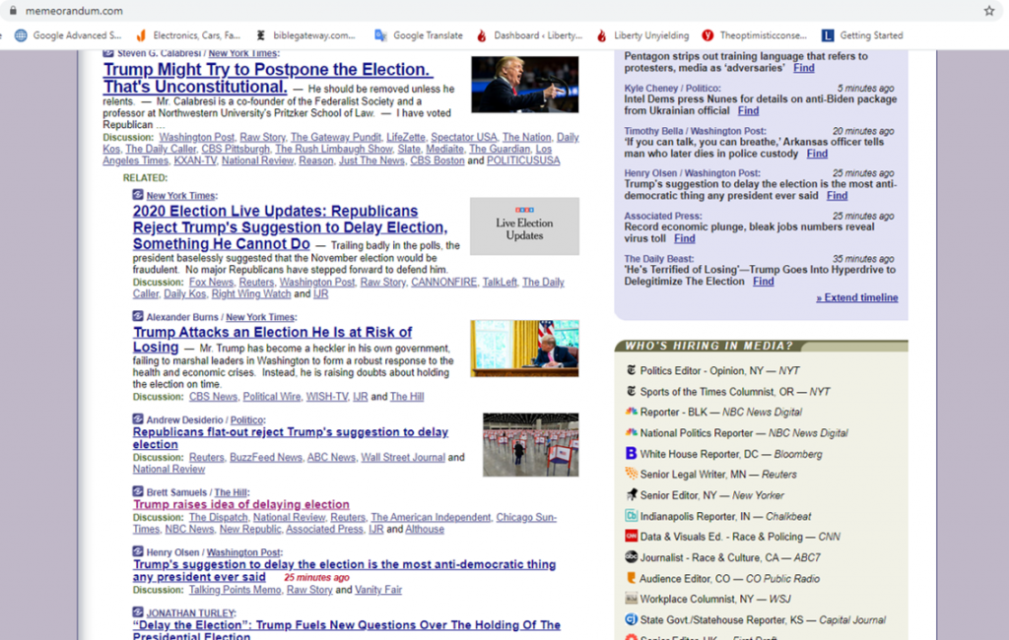1009x640 pixels.
Task: Click Capital Journal icon for State Govt. Reporter
Action: 632,619
